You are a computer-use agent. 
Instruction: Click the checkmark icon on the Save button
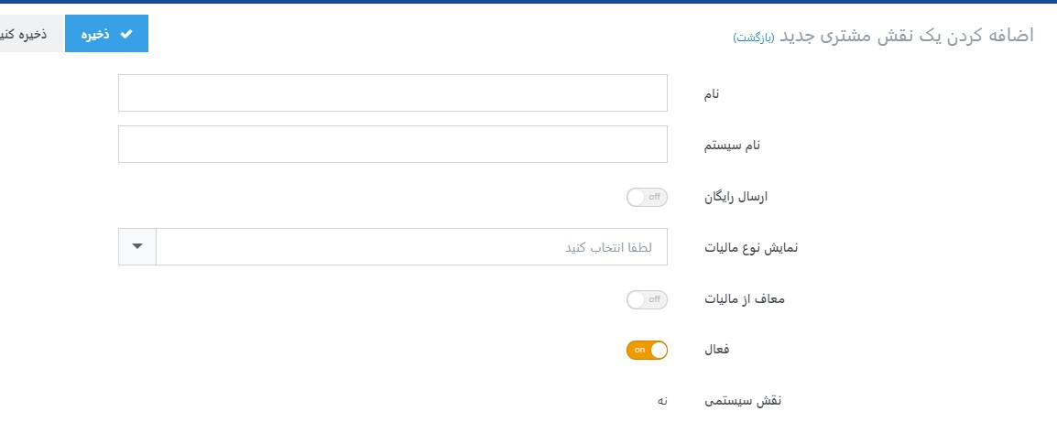point(126,34)
